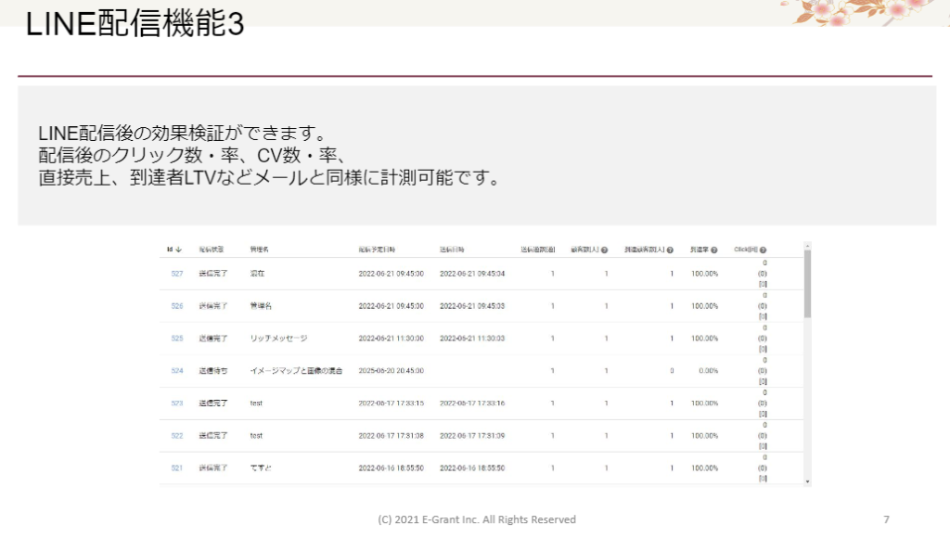
Task: Click help icon beside Click回数 header
Action: click(763, 250)
